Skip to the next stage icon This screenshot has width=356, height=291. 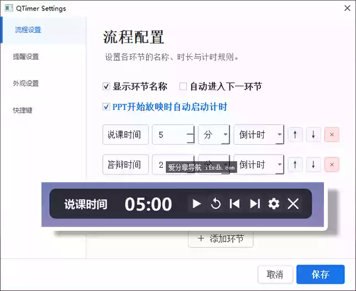click(x=254, y=204)
